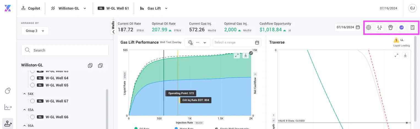Click the W-GL Well 61 header item
The image size is (420, 129).
tap(113, 8)
